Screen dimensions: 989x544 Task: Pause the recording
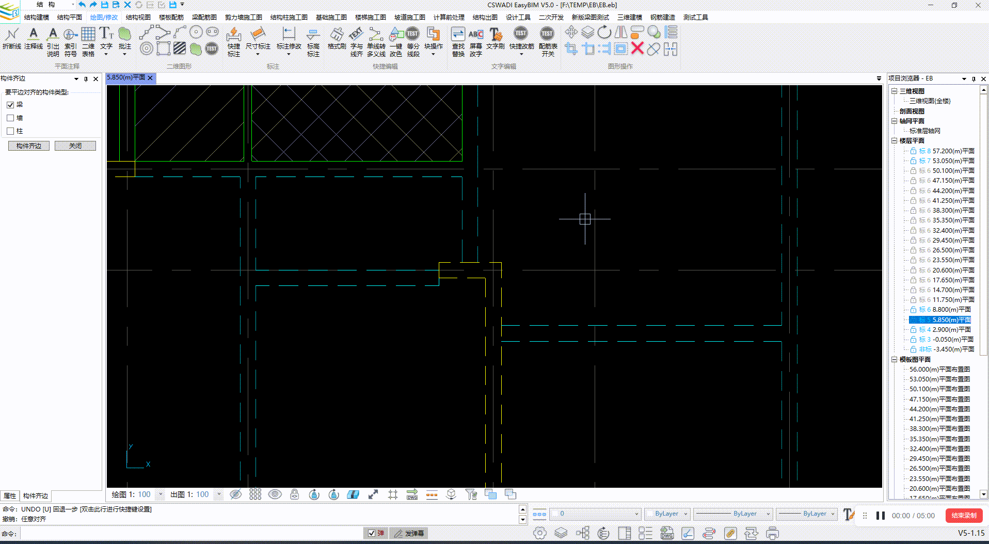click(x=881, y=516)
